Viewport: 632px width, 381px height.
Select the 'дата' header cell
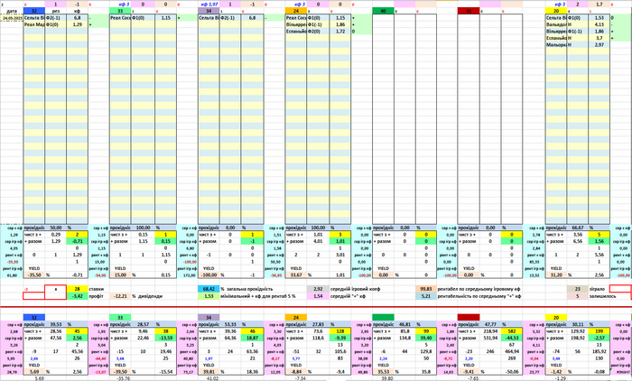(x=12, y=12)
